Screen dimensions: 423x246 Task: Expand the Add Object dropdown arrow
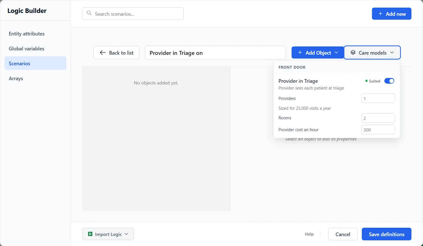[336, 53]
